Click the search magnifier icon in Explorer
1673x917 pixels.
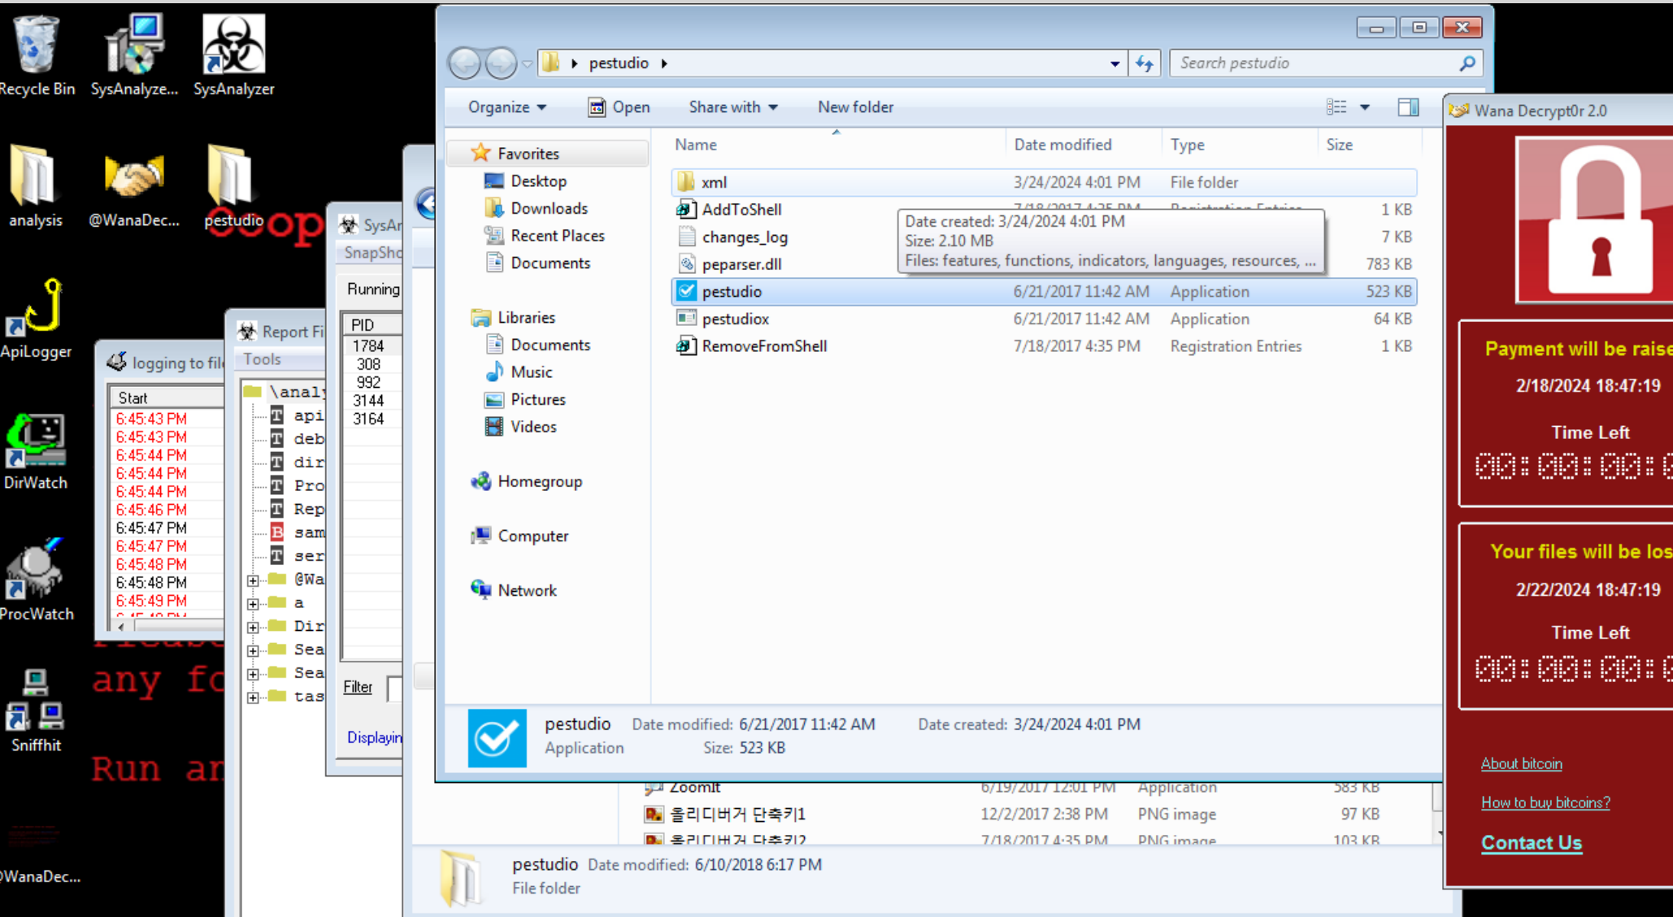[x=1467, y=63]
